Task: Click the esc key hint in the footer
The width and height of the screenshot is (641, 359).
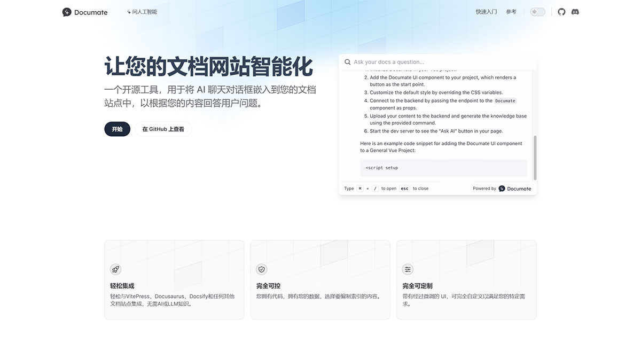Action: point(404,188)
